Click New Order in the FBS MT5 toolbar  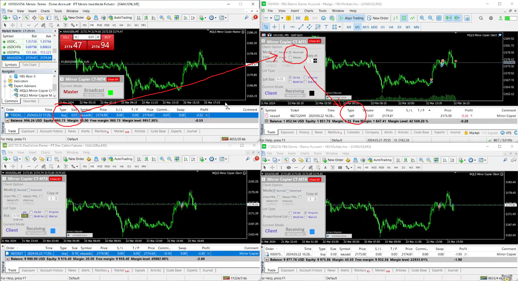point(378,18)
